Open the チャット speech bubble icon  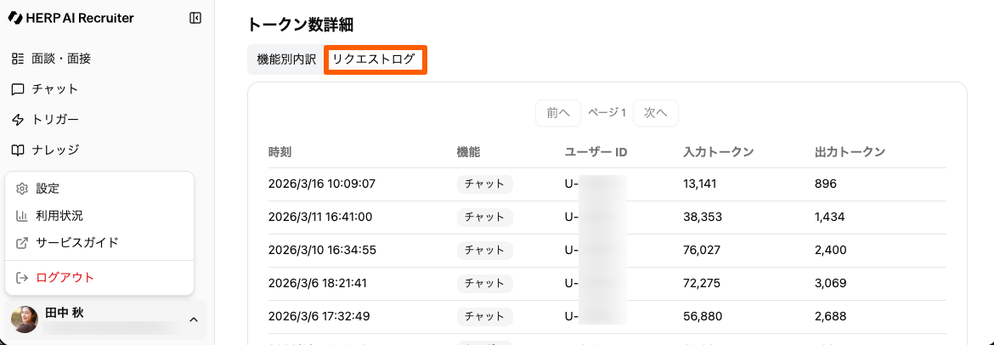pos(17,89)
